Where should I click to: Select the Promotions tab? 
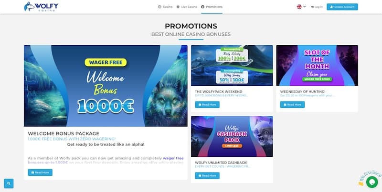212,7
